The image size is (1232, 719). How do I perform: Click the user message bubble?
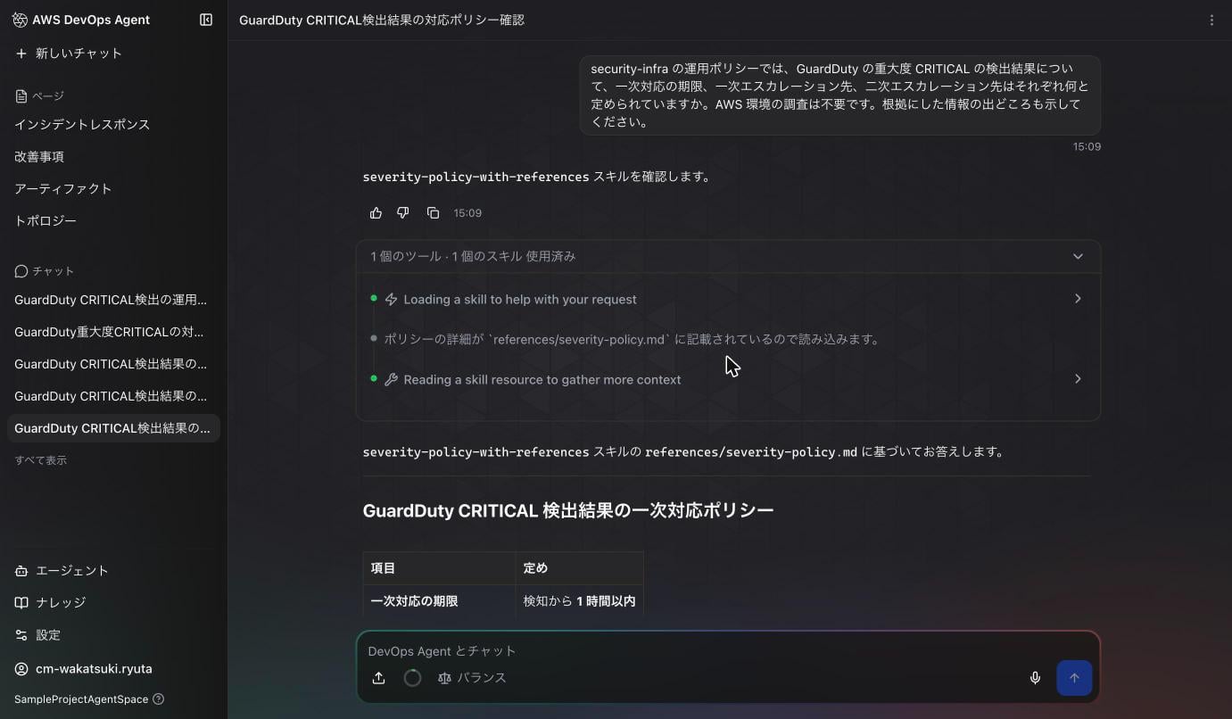click(839, 95)
